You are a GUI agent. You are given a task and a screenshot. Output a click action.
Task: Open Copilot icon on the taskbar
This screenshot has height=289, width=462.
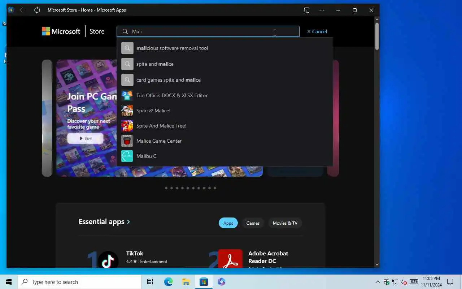click(x=222, y=282)
